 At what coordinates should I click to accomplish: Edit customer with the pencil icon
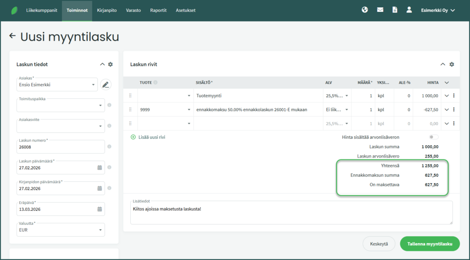tap(106, 85)
